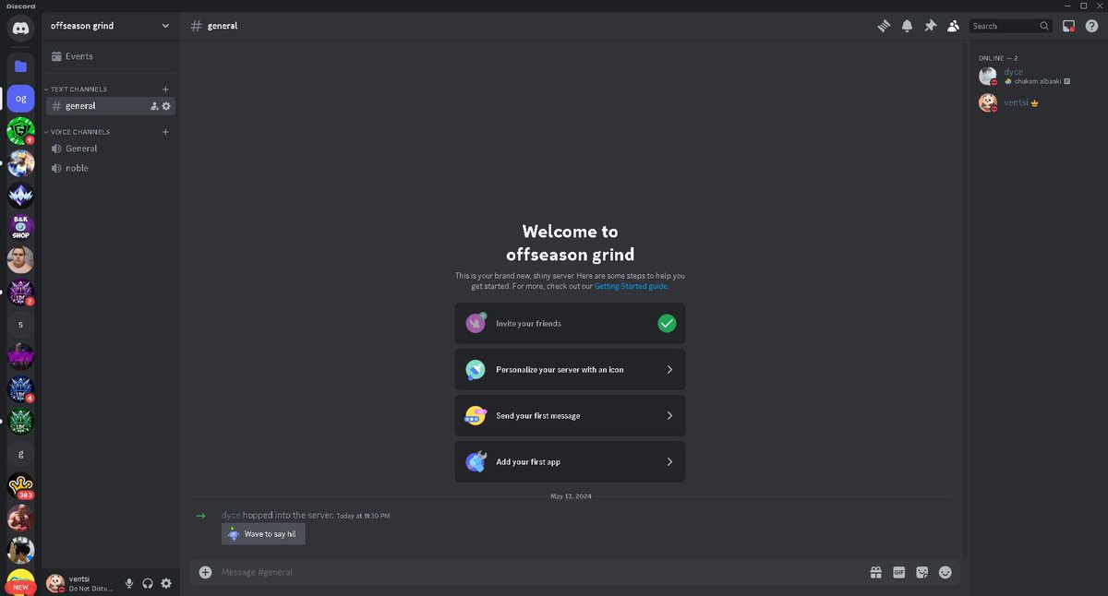Click the search magnifier icon
Viewport: 1108px width, 596px height.
coord(1044,26)
